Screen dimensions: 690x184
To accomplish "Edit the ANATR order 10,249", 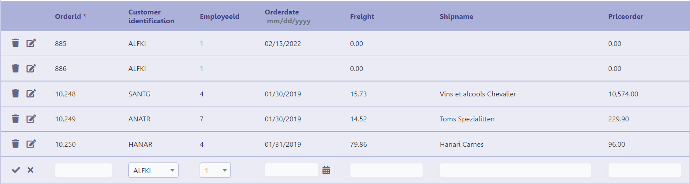I will click(31, 119).
